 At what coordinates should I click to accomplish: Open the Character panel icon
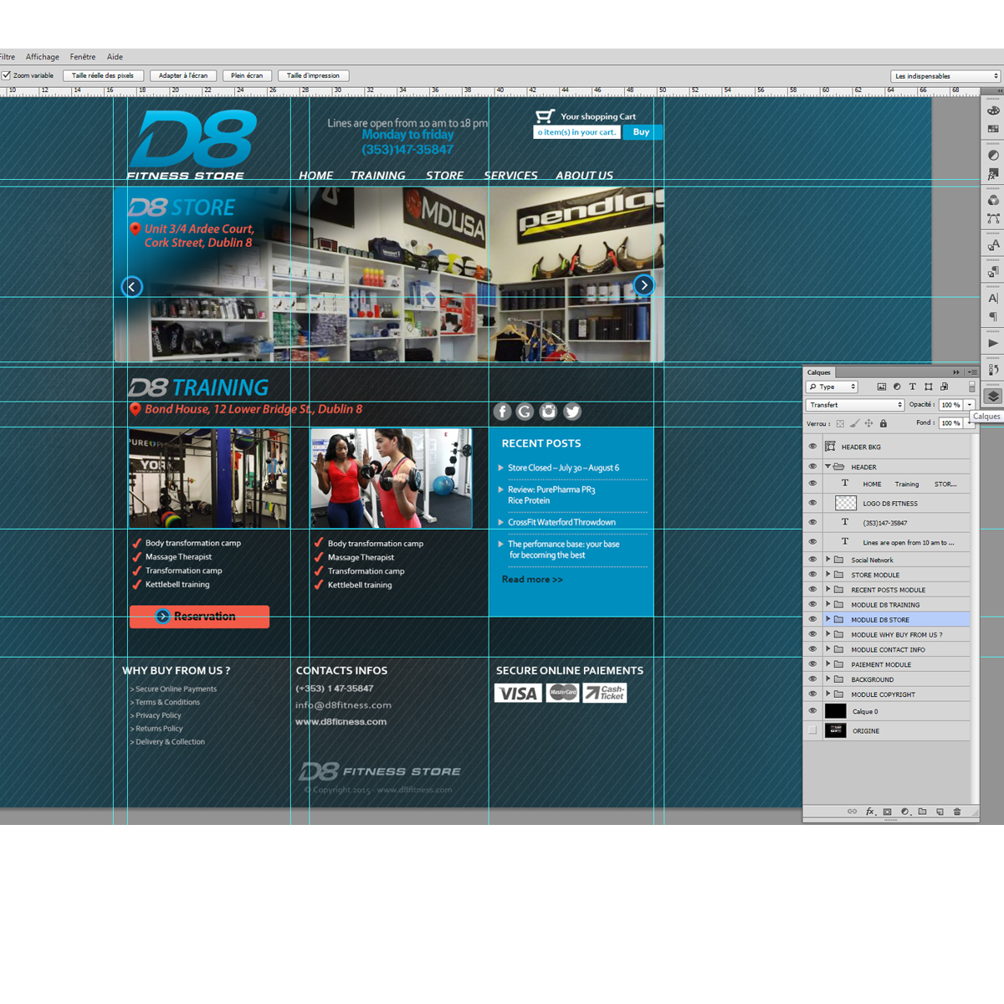click(x=993, y=299)
